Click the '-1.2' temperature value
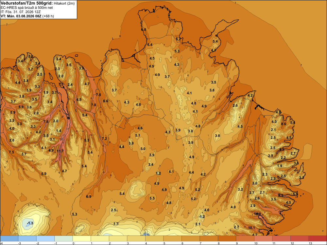Screen dimensions: 327x245 point(202,217)
